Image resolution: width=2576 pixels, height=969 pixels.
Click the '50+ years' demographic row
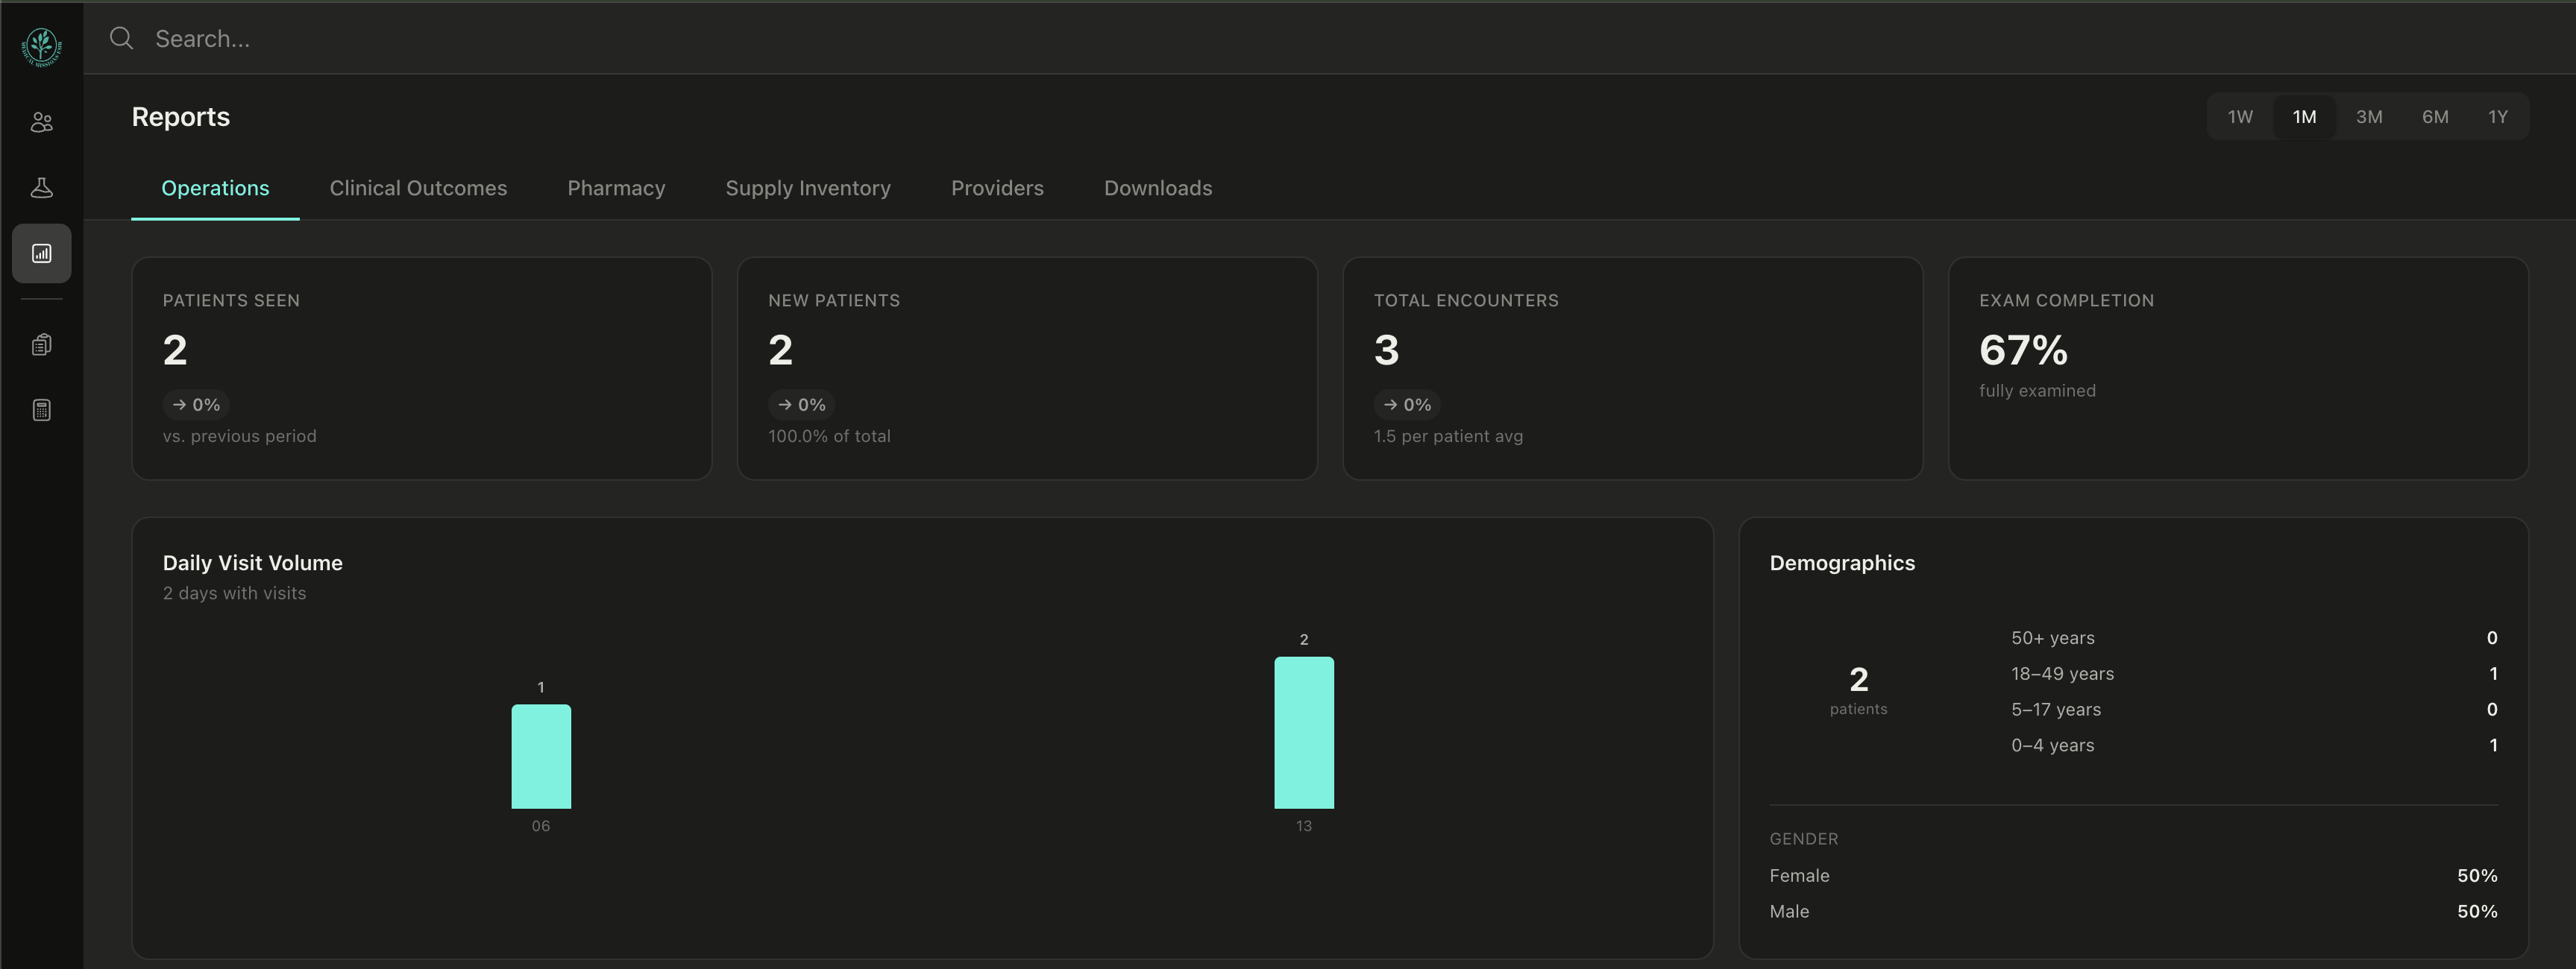click(x=2254, y=638)
